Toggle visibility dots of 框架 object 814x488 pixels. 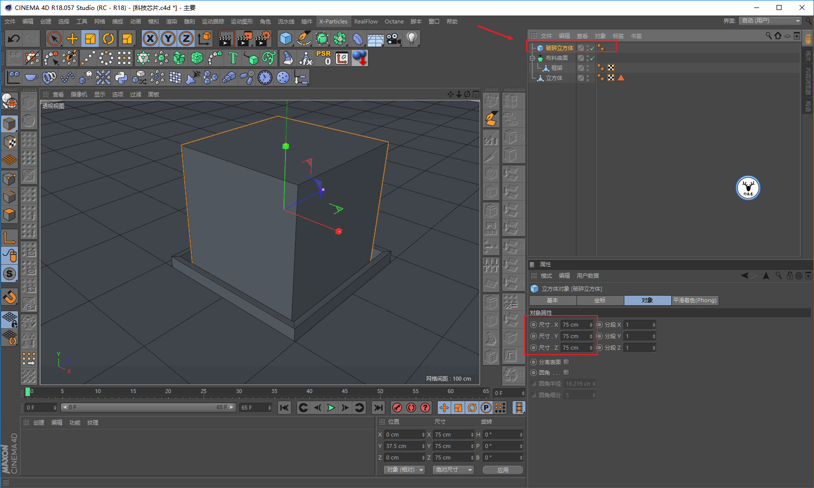tap(587, 68)
